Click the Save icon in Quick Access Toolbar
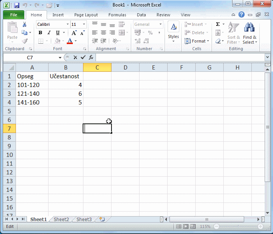Viewport: 273px width, 234px height. click(x=17, y=5)
